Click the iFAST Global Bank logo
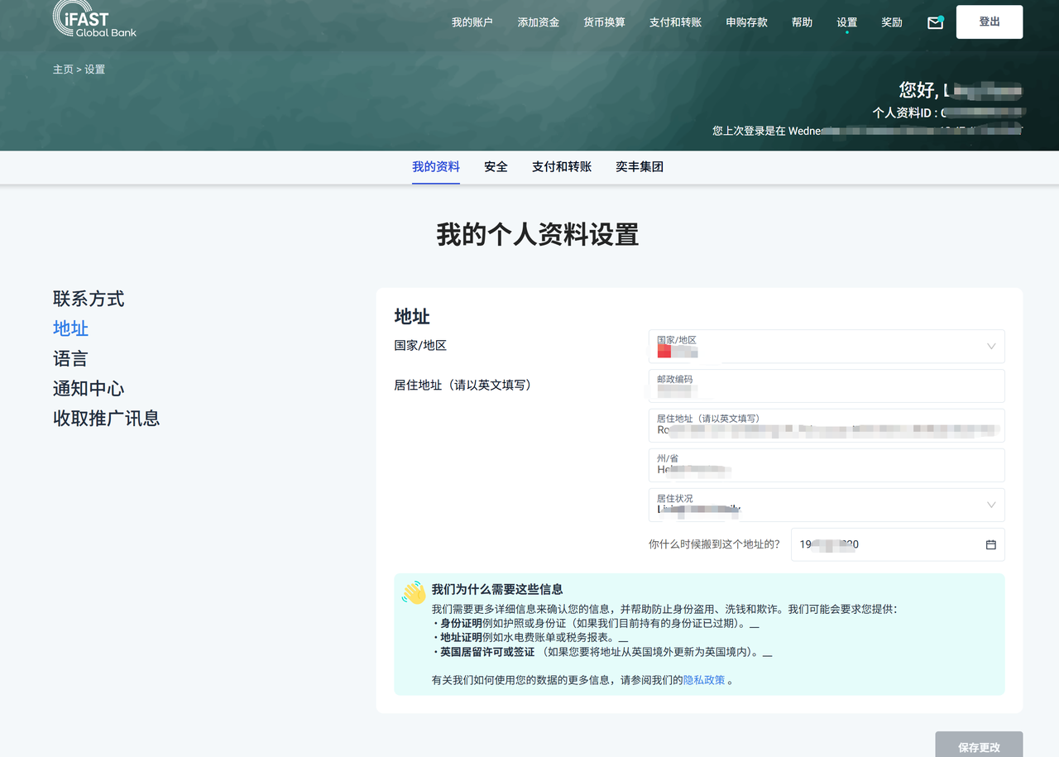Image resolution: width=1059 pixels, height=757 pixels. 94,19
